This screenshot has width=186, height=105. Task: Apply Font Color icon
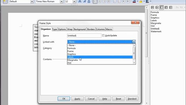pyautogui.click(x=134, y=1)
